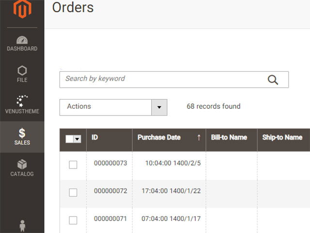Open the Dashboard gauge icon
This screenshot has height=233, width=310.
tap(22, 40)
